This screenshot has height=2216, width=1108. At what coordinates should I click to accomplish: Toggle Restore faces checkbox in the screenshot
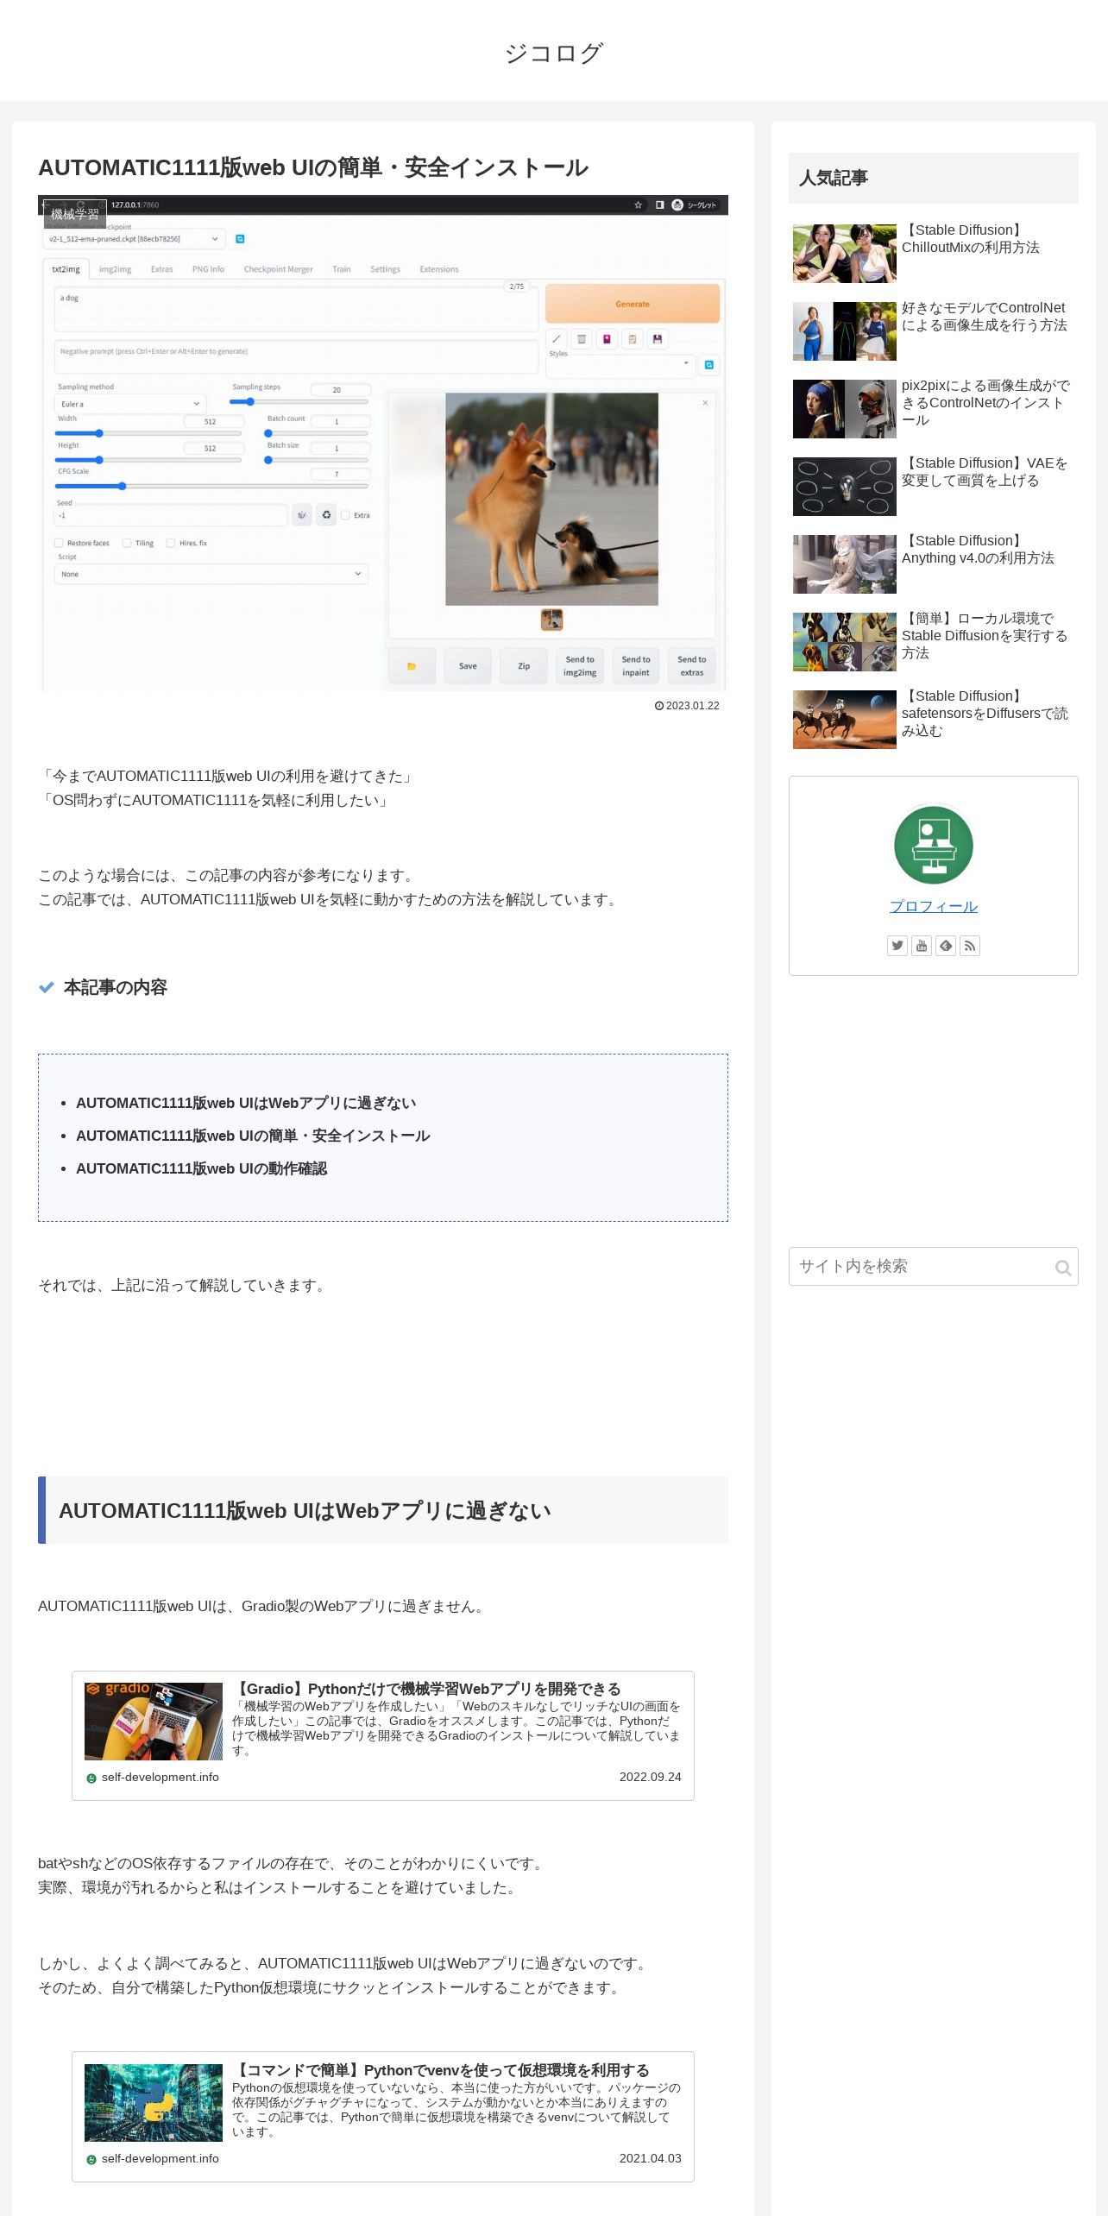(59, 543)
